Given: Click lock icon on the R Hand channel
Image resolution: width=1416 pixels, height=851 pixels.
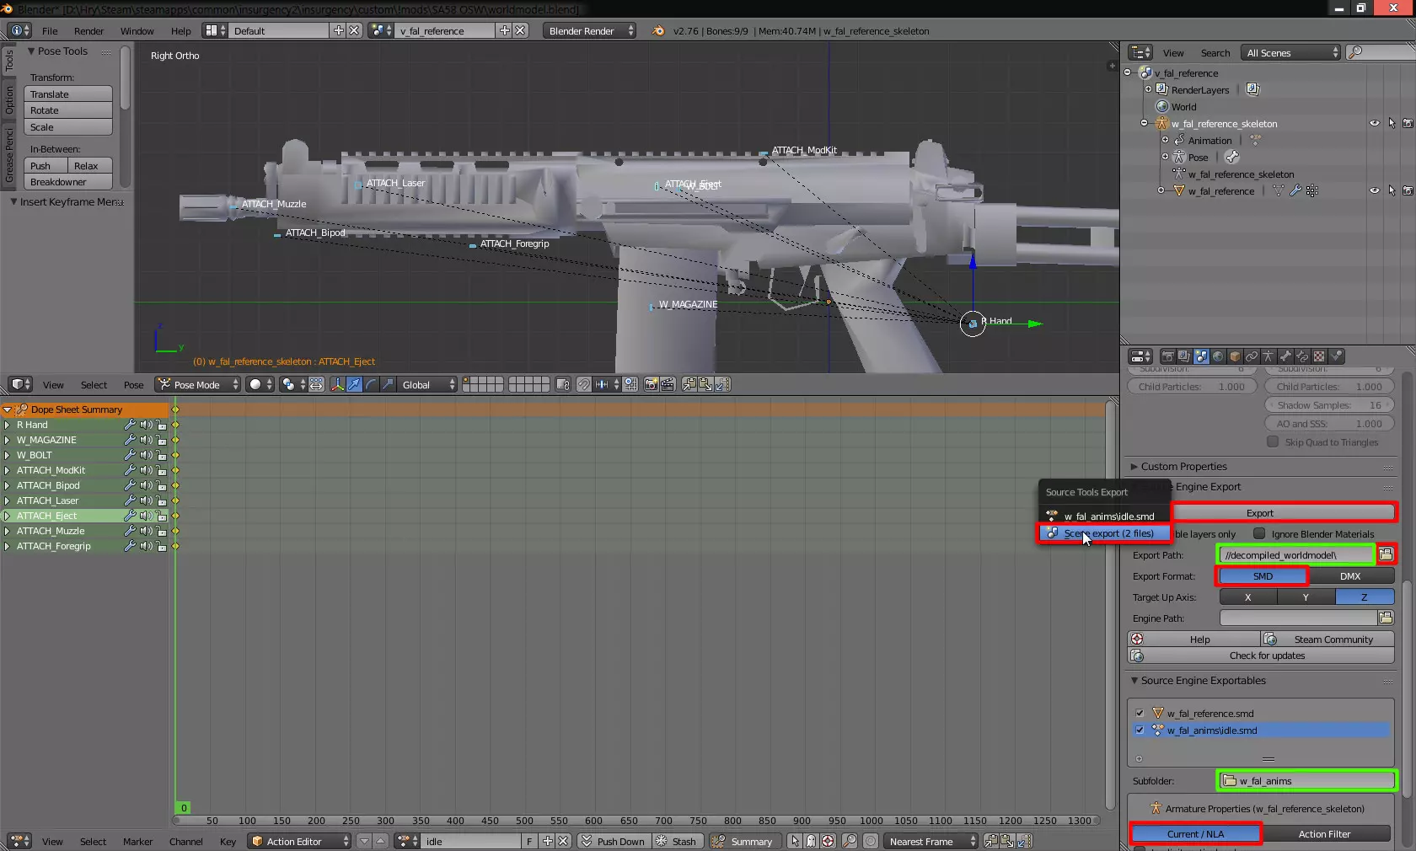Looking at the screenshot, I should [161, 425].
